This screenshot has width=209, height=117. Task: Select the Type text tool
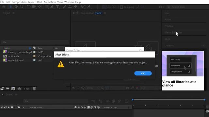click(x=57, y=7)
